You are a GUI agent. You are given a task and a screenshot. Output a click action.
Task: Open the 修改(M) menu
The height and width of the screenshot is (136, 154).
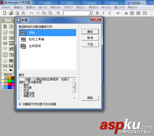55,7
